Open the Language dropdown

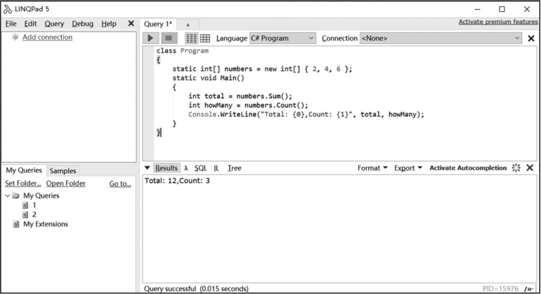tap(282, 38)
